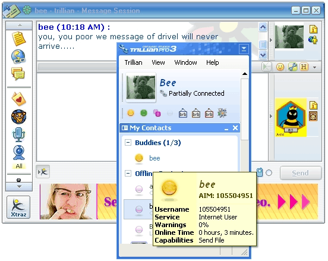
Task: Set first brb away status icon
Action: pos(183,113)
